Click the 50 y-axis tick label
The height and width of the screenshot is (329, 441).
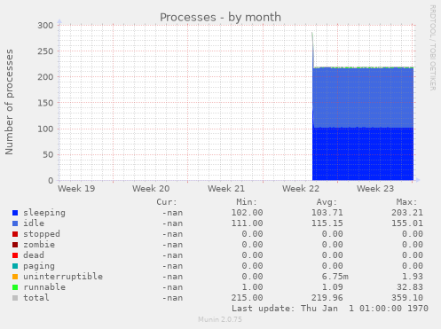pyautogui.click(x=48, y=154)
